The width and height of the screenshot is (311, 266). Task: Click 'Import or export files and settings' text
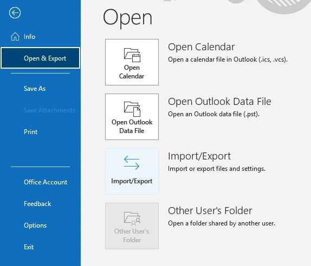tap(217, 169)
